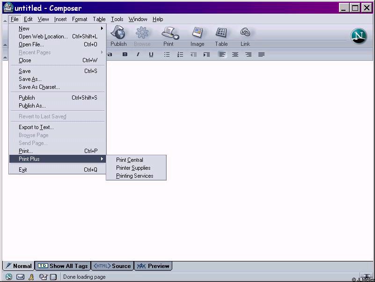The image size is (375, 282).
Task: Select Save As... menu entry
Action: (x=58, y=79)
